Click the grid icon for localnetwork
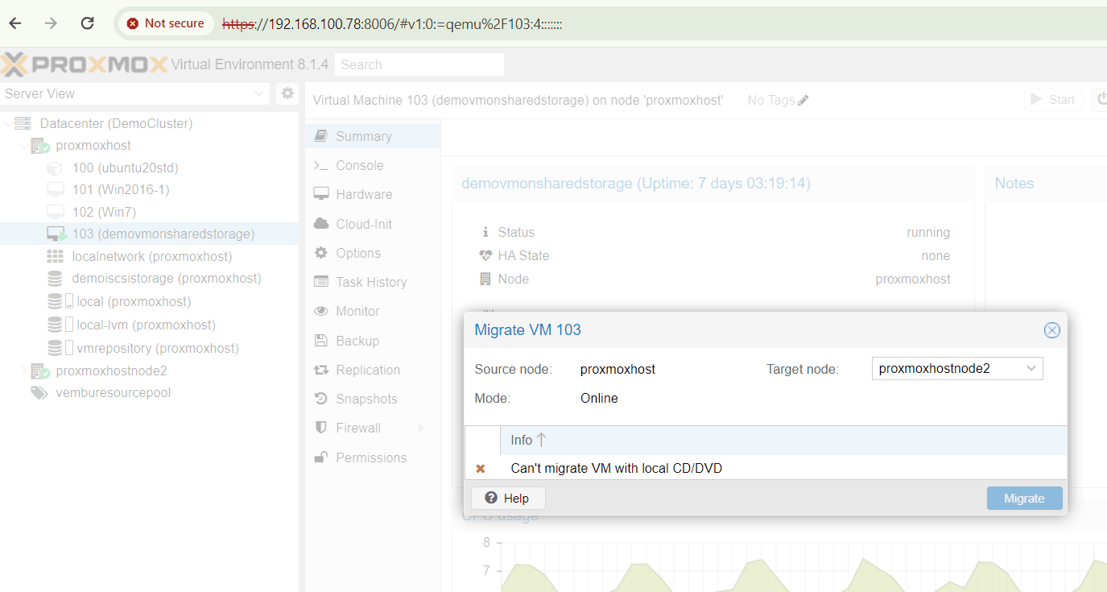Image resolution: width=1107 pixels, height=592 pixels. [x=55, y=256]
